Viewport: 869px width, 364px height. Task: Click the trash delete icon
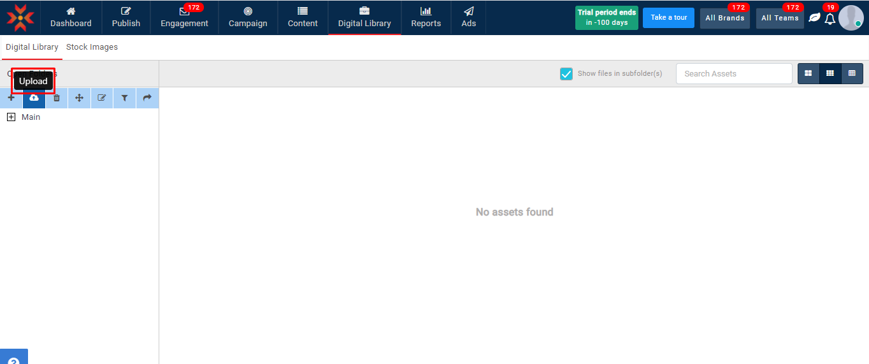point(57,98)
